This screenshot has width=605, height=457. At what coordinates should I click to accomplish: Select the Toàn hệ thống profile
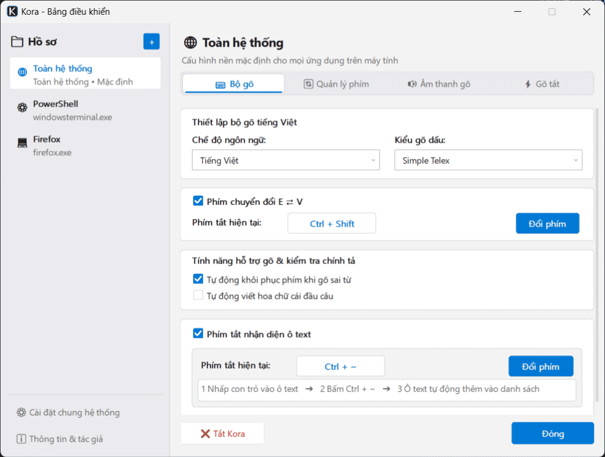(x=85, y=73)
